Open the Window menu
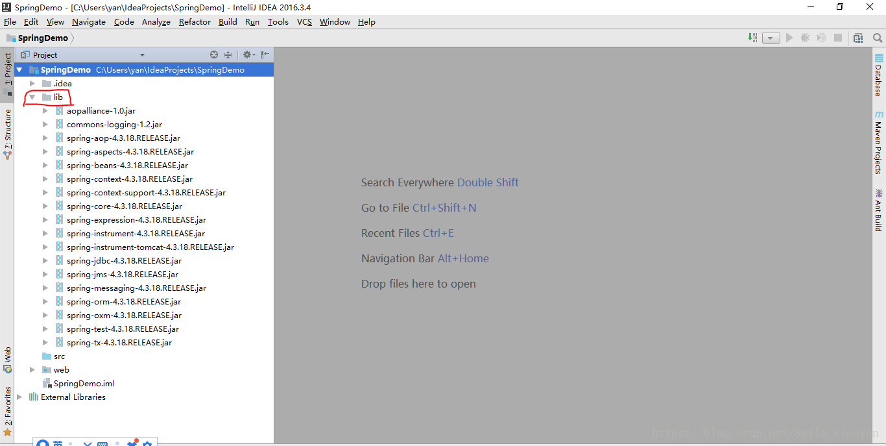The image size is (886, 446). click(x=335, y=21)
